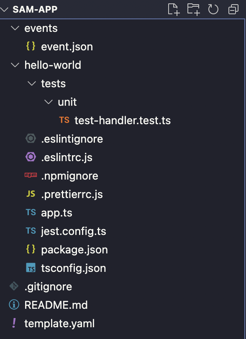Click the git icon beside .gitignore
246x339 pixels.
(14, 286)
